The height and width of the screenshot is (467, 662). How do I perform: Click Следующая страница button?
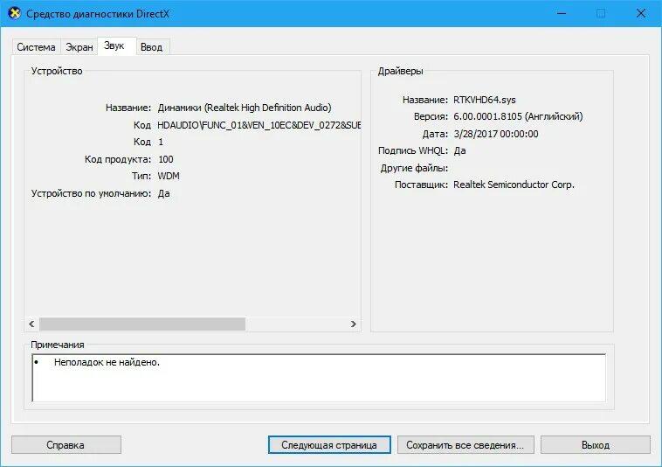click(x=329, y=444)
